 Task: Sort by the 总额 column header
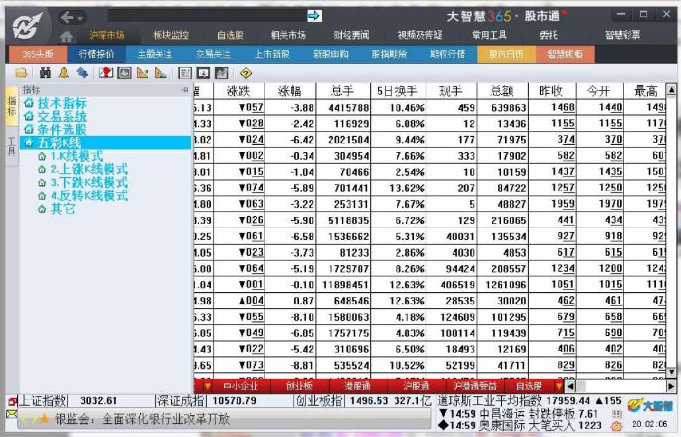[502, 91]
